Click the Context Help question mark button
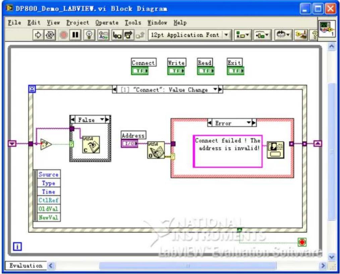Screen dimensions: 340x274 315,35
